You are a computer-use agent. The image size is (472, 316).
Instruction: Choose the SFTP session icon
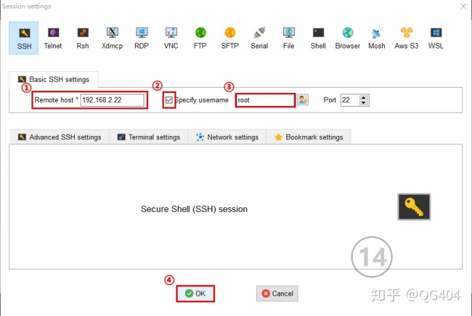coord(229,38)
